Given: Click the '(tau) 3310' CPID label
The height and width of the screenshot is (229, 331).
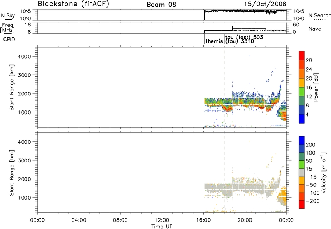Looking at the screenshot, I should pos(240,41).
